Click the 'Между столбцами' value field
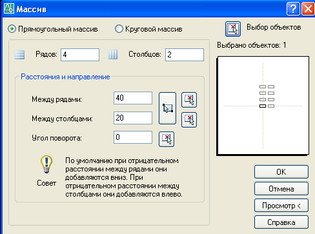Viewport: 315px width, 234px height. pyautogui.click(x=133, y=118)
